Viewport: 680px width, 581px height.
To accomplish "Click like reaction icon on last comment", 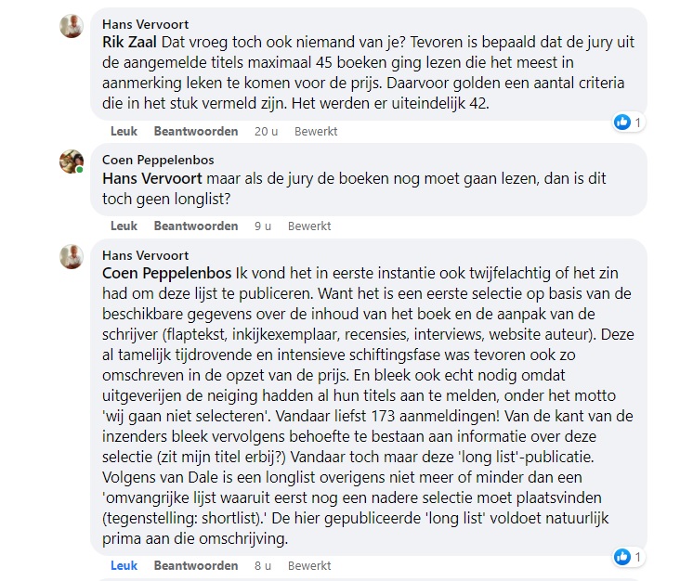I will click(622, 556).
